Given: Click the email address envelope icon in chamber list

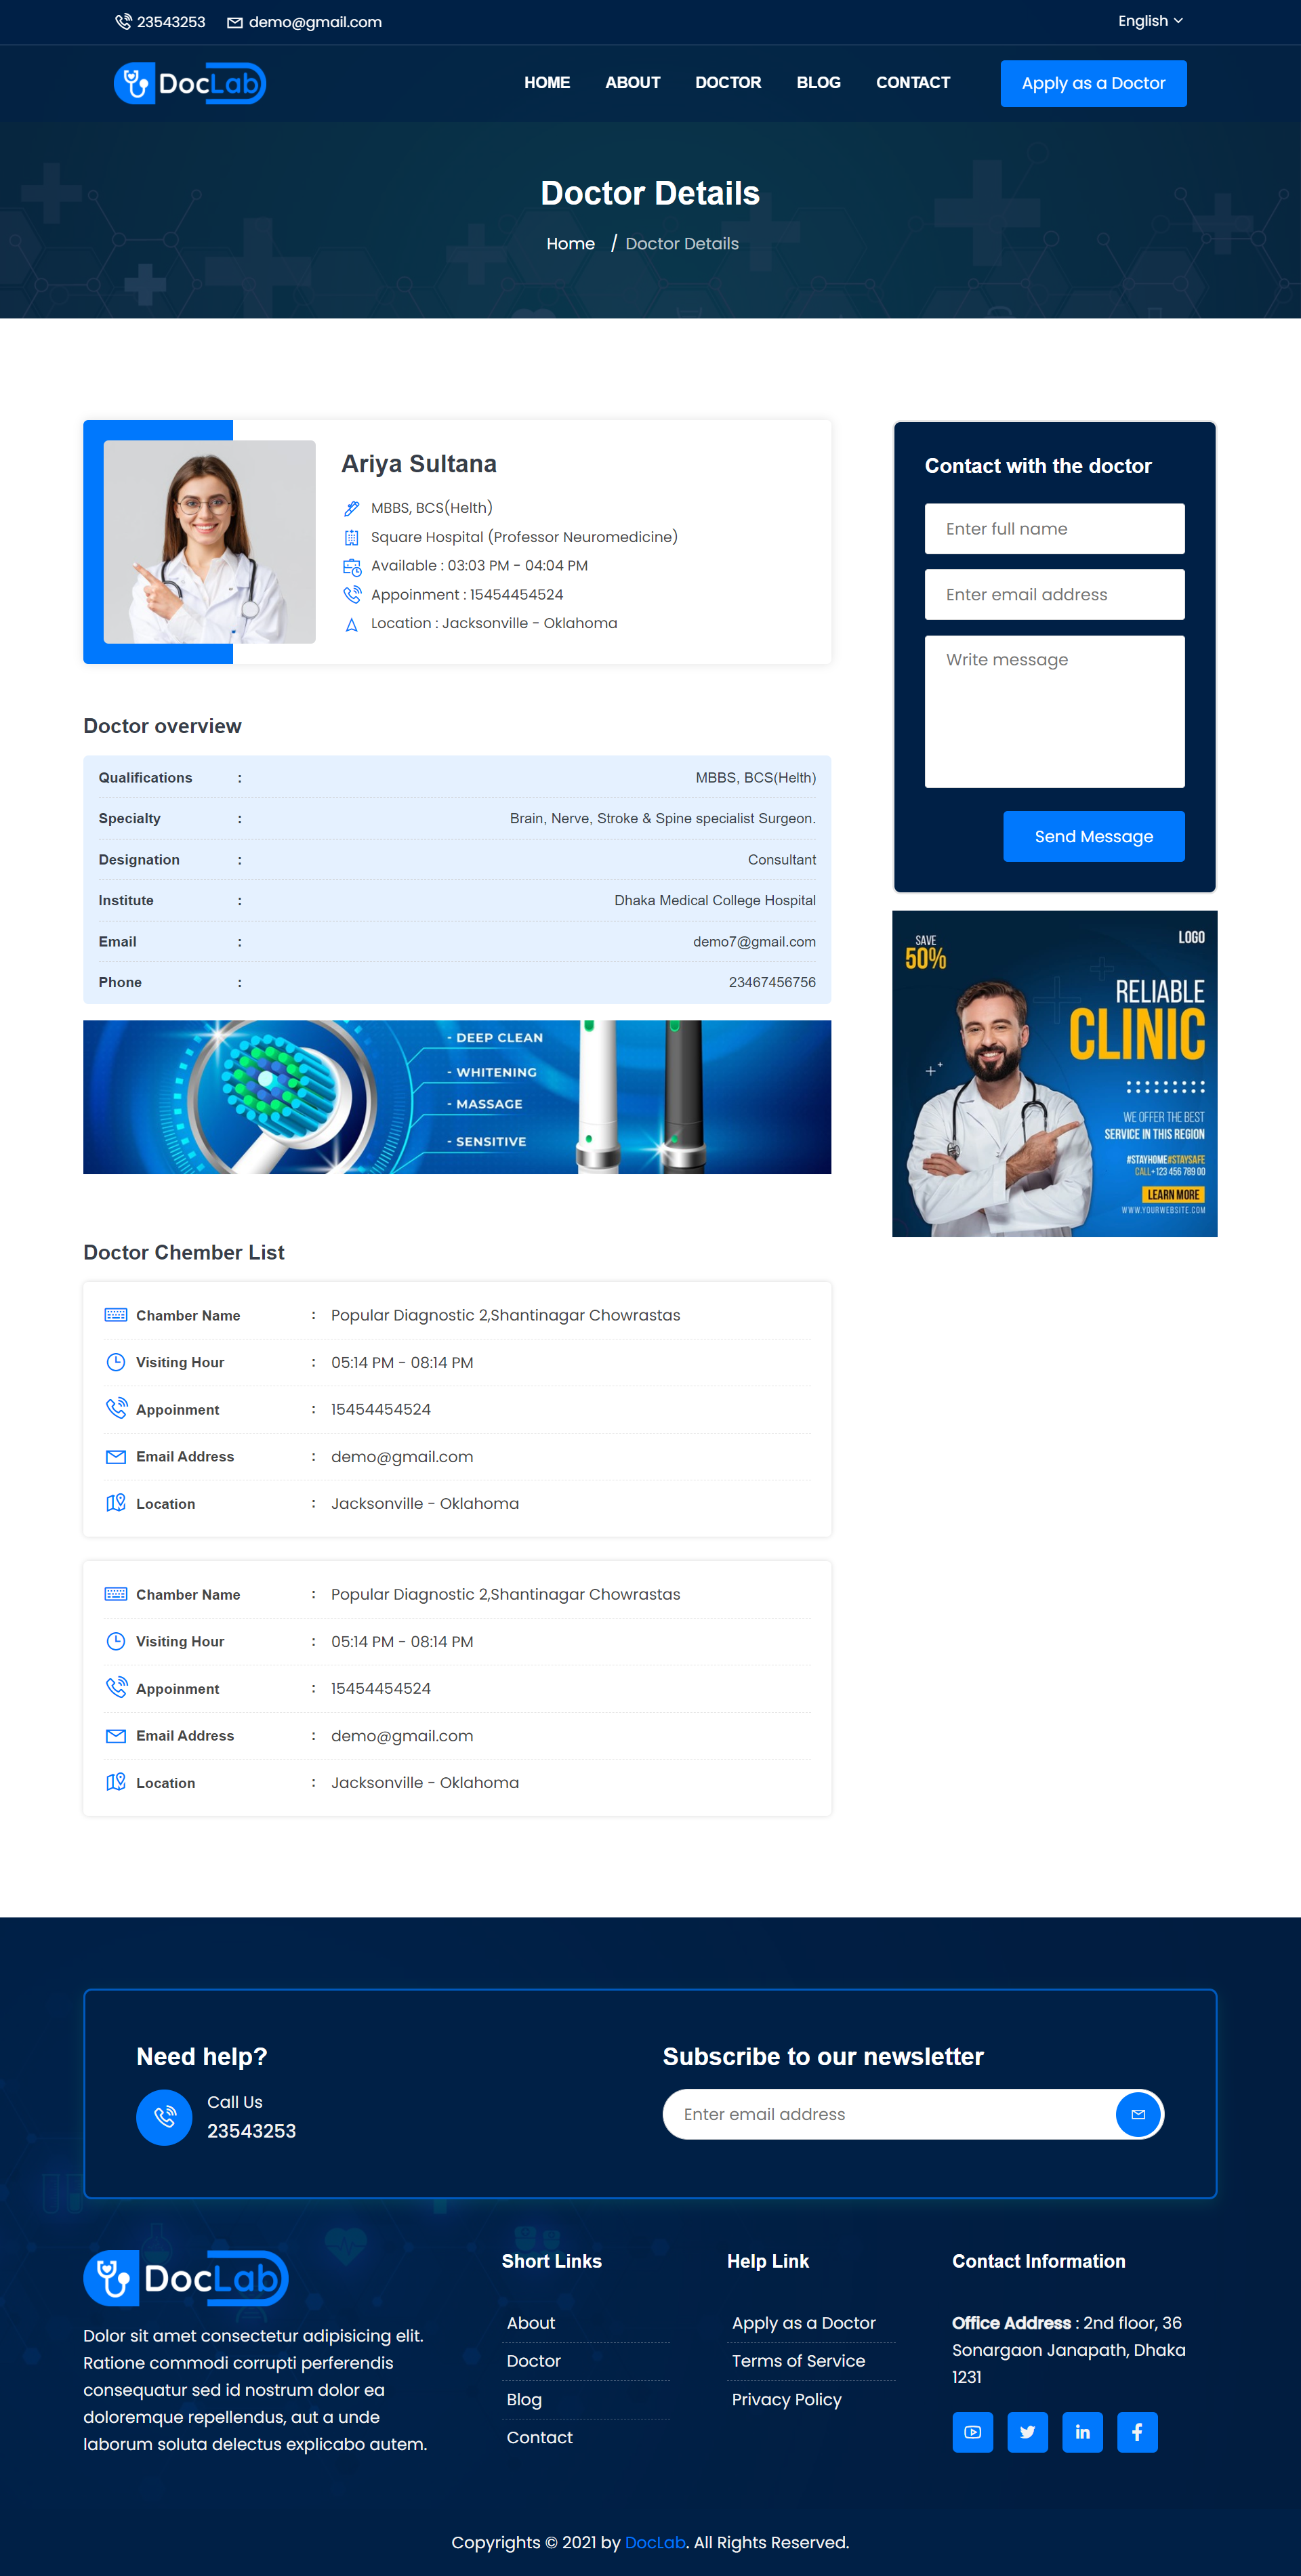Looking at the screenshot, I should pos(116,1457).
